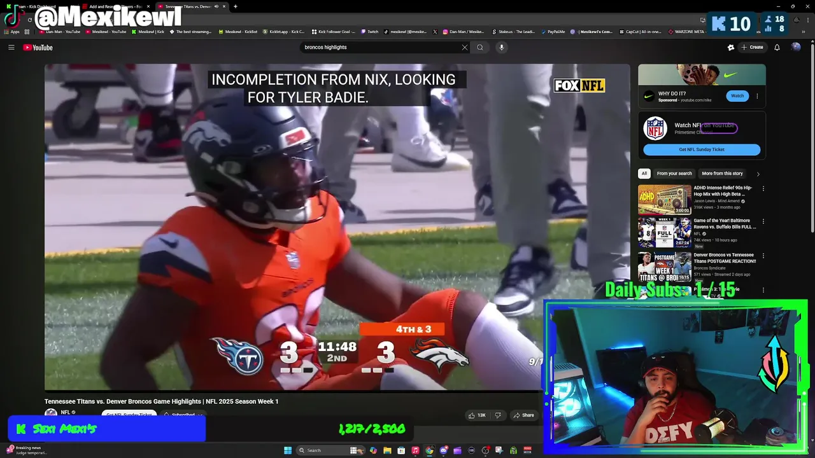The width and height of the screenshot is (815, 458).
Task: Click Get NFL Sunday Ticket button
Action: pos(702,149)
